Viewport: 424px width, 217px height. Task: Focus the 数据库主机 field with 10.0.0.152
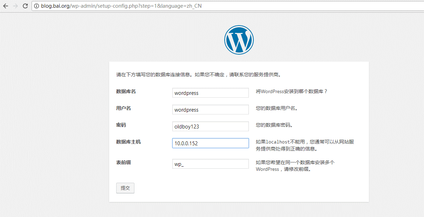click(211, 143)
